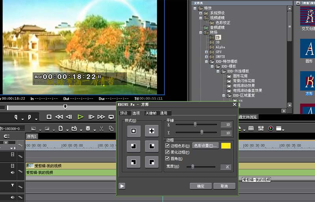Switch to the 预设 tab

124,113
